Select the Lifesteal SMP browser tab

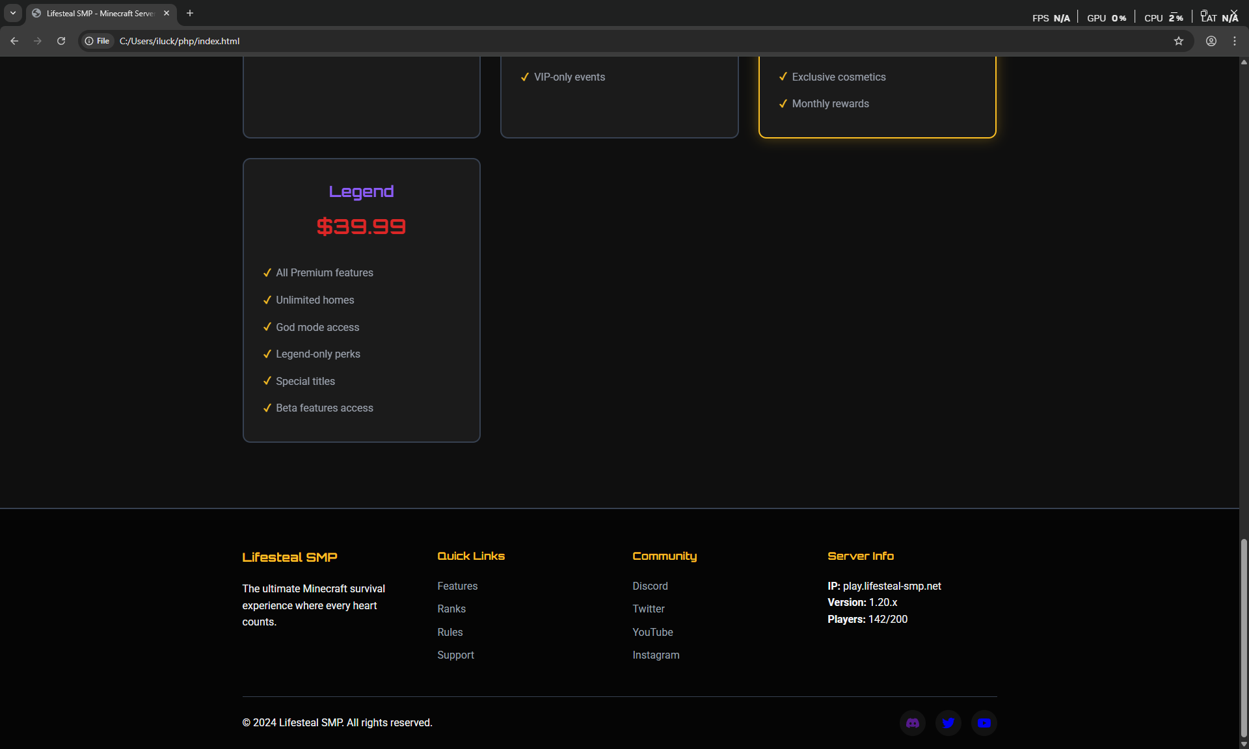tap(98, 13)
